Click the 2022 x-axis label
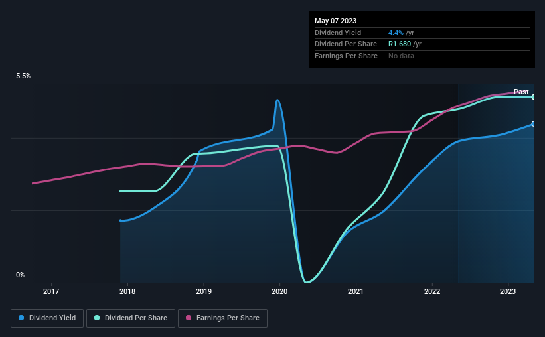 click(x=432, y=291)
